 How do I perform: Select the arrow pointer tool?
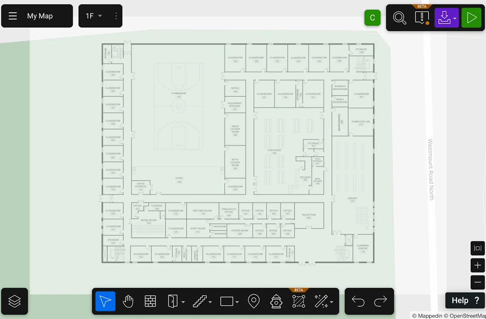click(105, 302)
